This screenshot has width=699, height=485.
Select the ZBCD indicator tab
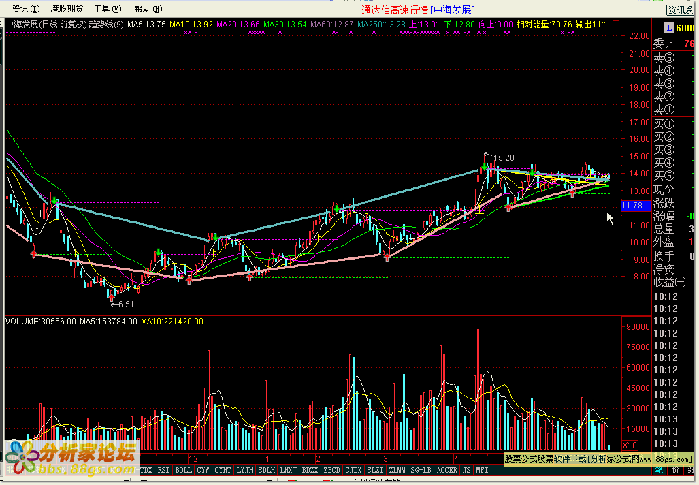click(x=331, y=470)
